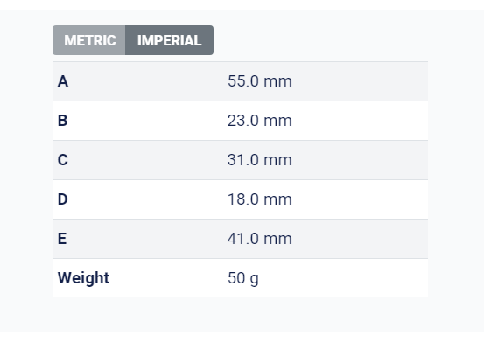Switch units to METRIC
The width and height of the screenshot is (484, 342).
pos(89,40)
